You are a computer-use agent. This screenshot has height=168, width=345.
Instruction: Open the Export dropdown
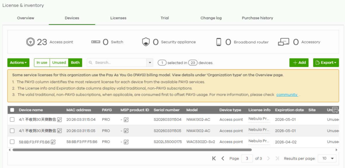pyautogui.click(x=326, y=63)
